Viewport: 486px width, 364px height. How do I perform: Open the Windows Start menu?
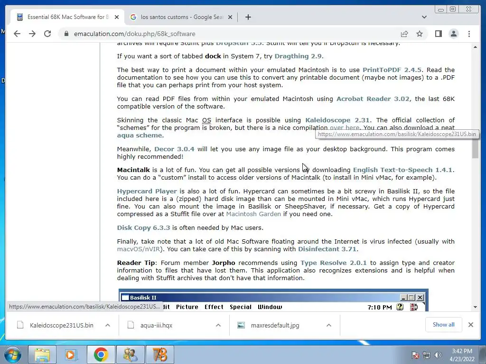click(x=12, y=355)
